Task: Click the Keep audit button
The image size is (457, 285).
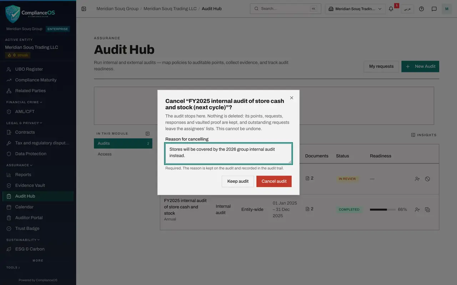Action: (x=238, y=181)
